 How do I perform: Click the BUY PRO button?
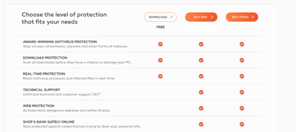[201, 17]
